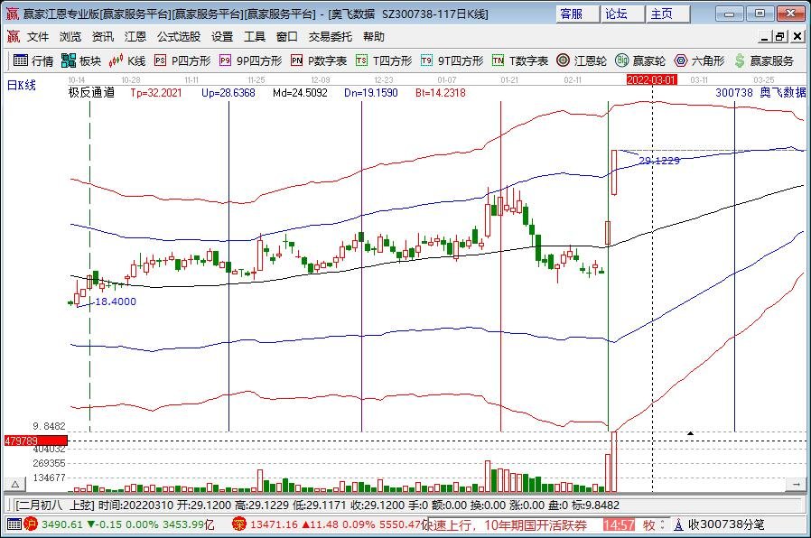Click the 论坛 forum button

(616, 14)
